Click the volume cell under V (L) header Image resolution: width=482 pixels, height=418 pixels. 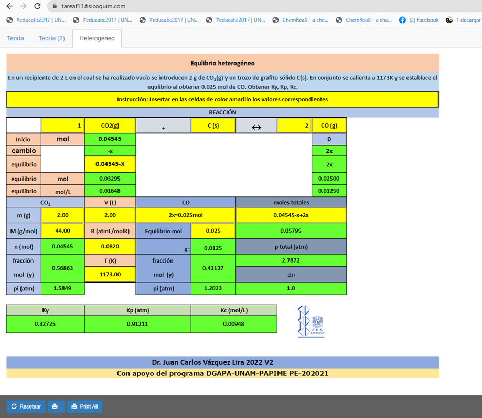[x=110, y=215]
